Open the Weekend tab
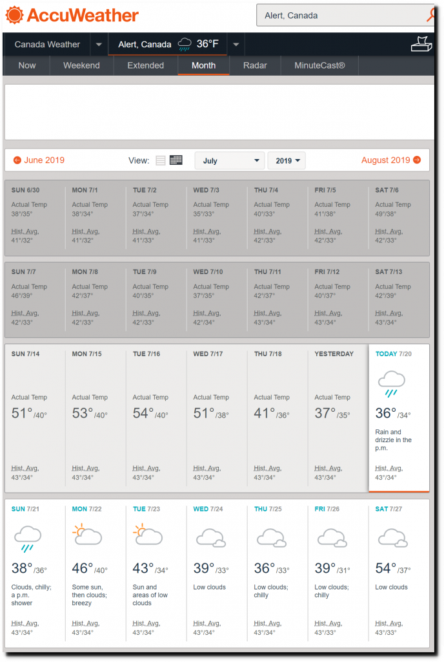The height and width of the screenshot is (662, 444). [82, 65]
